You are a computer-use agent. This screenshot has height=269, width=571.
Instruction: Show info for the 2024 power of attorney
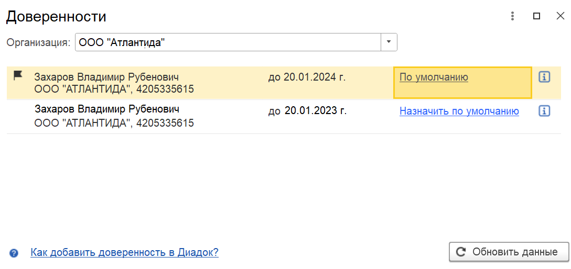coord(544,77)
